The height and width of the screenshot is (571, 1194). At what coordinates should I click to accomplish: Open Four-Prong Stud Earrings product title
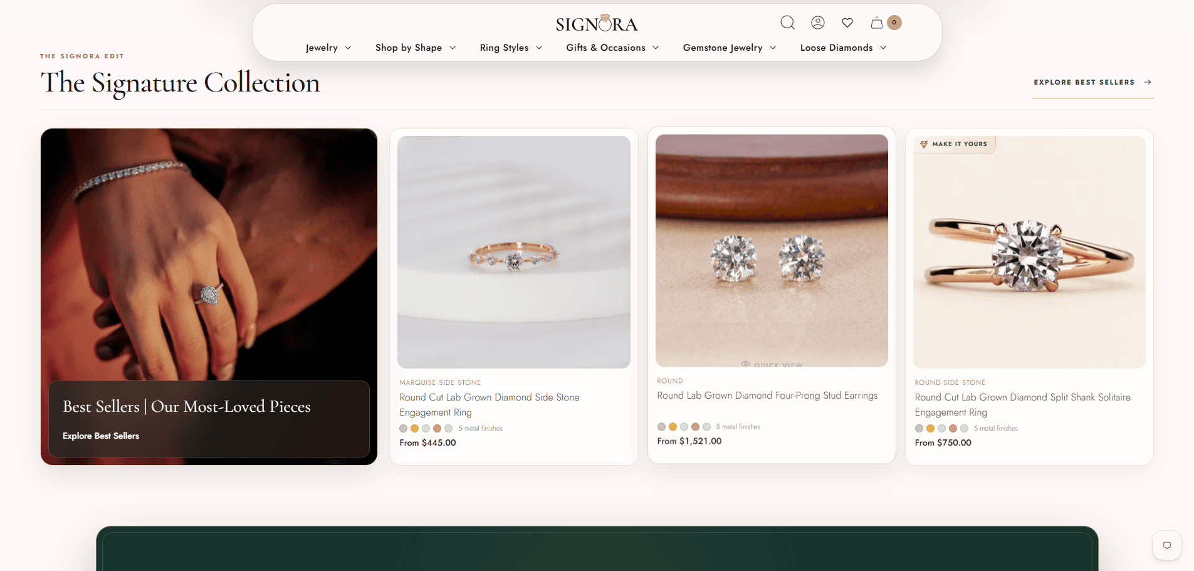(767, 396)
